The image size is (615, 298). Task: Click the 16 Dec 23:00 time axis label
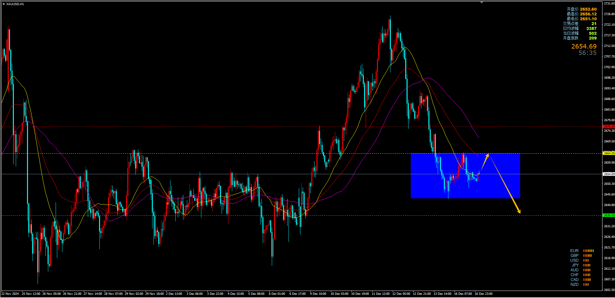483,294
